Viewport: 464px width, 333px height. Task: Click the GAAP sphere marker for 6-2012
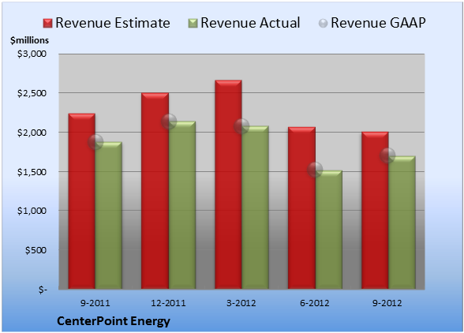(315, 170)
